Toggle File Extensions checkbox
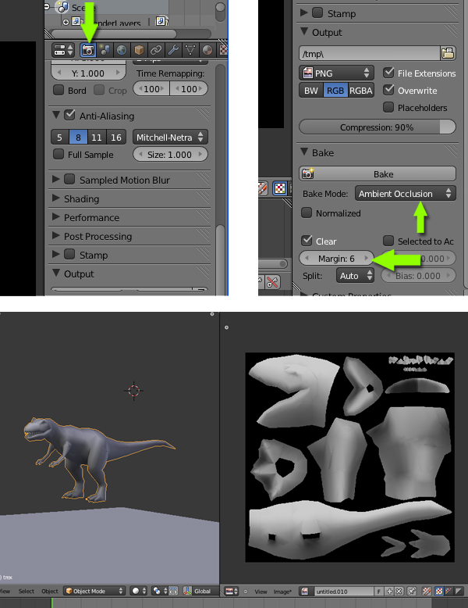 [x=388, y=73]
